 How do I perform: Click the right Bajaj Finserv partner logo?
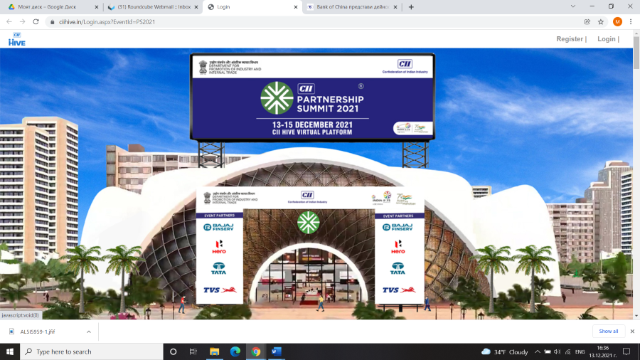click(398, 228)
